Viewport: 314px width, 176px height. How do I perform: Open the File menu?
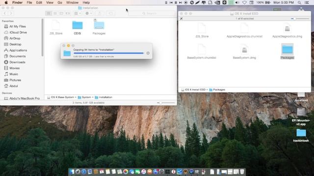point(29,2)
